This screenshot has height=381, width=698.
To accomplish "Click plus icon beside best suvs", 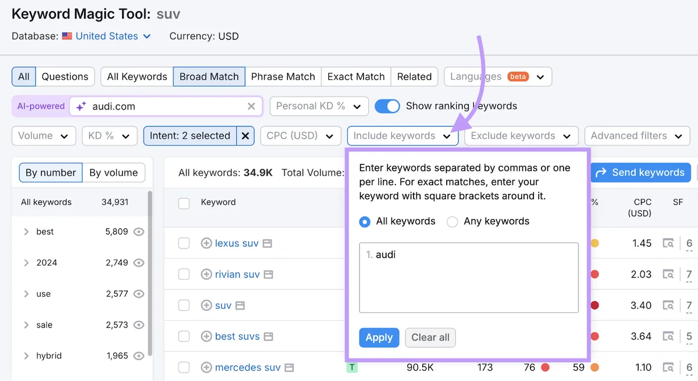I will point(206,336).
